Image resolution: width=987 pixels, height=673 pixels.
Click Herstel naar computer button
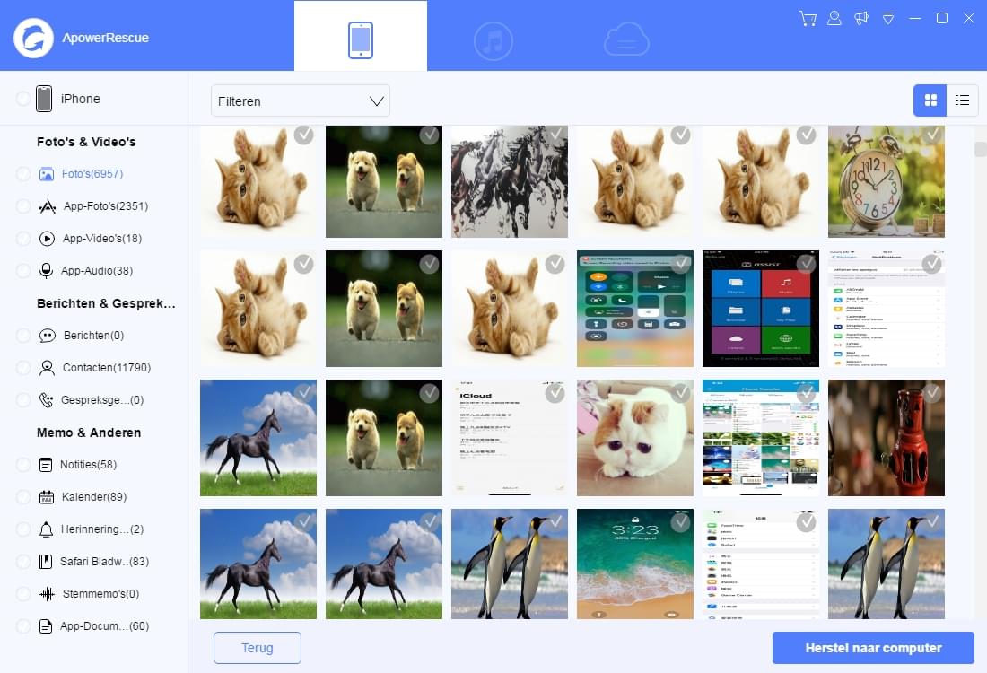(873, 648)
